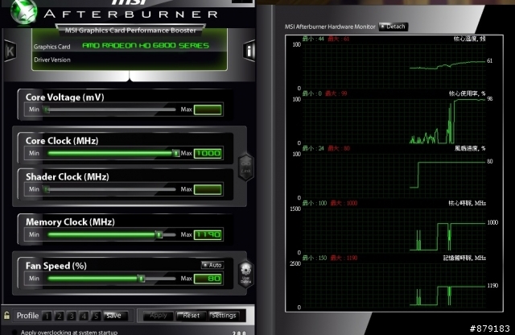Select profile slot 3
515x335 pixels.
point(72,316)
